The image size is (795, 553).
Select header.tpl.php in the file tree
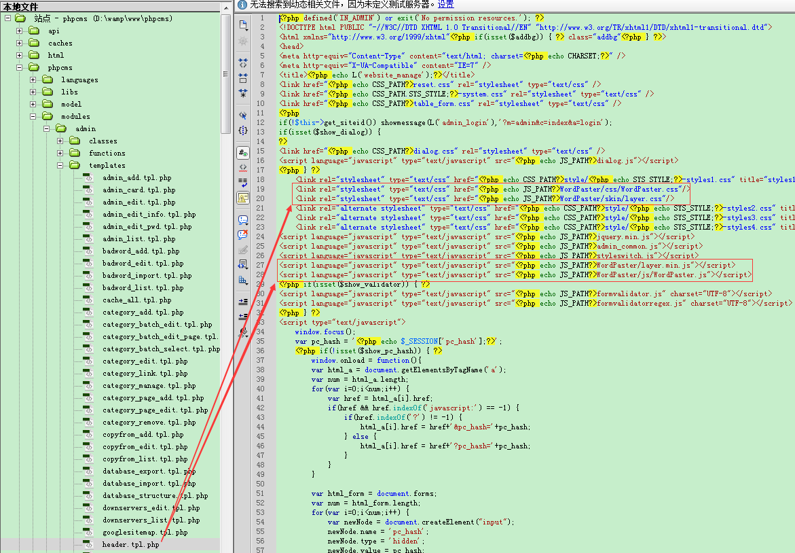(x=131, y=544)
